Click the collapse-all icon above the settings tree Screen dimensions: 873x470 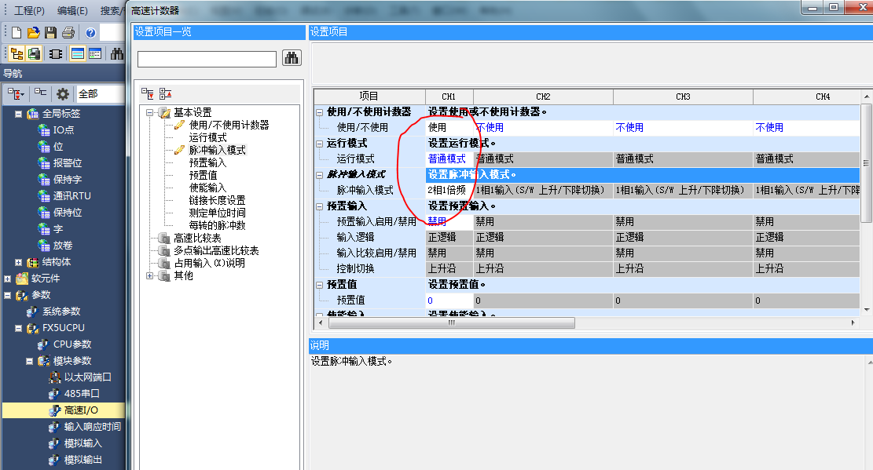(165, 93)
